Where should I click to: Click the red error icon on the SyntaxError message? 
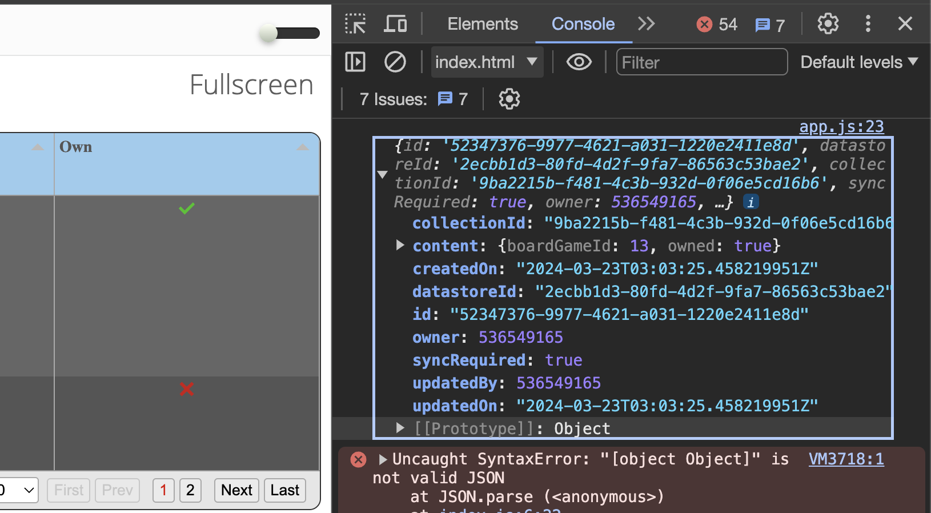(358, 459)
